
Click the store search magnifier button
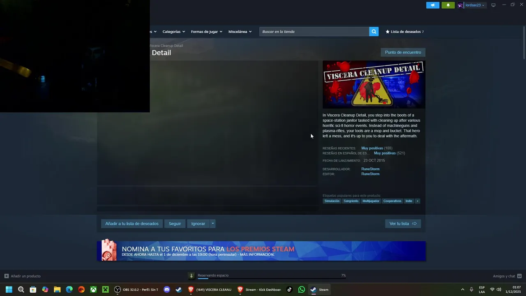(x=374, y=32)
